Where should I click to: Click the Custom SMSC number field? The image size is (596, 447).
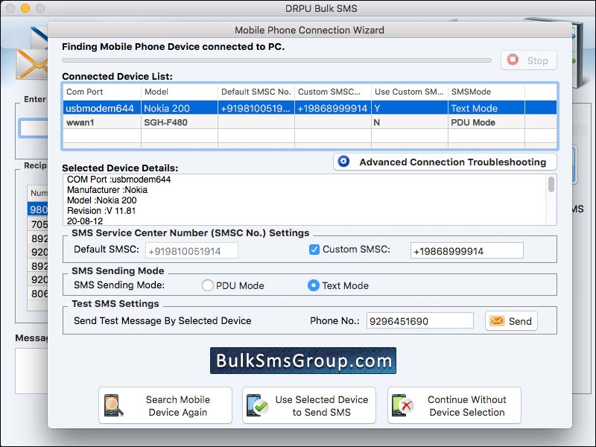(467, 250)
